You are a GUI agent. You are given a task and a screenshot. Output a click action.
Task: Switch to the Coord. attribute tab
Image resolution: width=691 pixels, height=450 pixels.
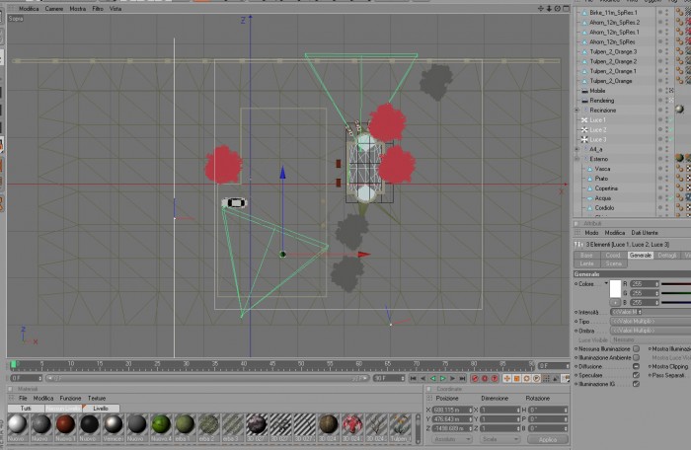click(613, 256)
